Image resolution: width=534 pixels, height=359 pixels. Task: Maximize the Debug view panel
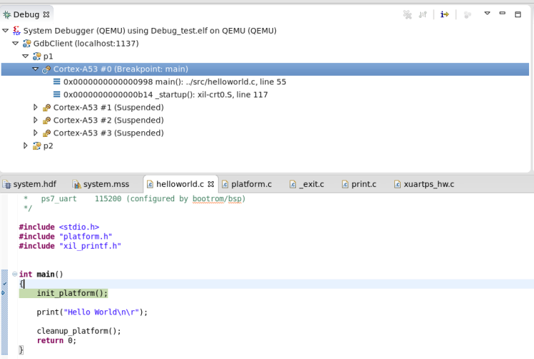click(518, 14)
